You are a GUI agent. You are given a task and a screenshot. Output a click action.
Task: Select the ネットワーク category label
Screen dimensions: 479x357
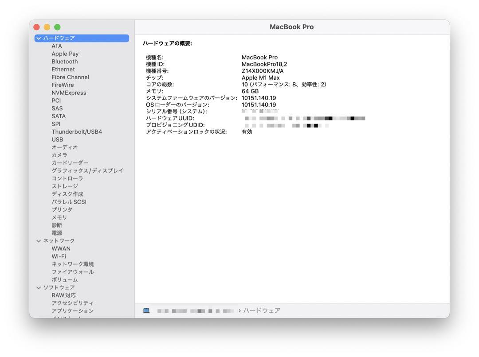(59, 241)
